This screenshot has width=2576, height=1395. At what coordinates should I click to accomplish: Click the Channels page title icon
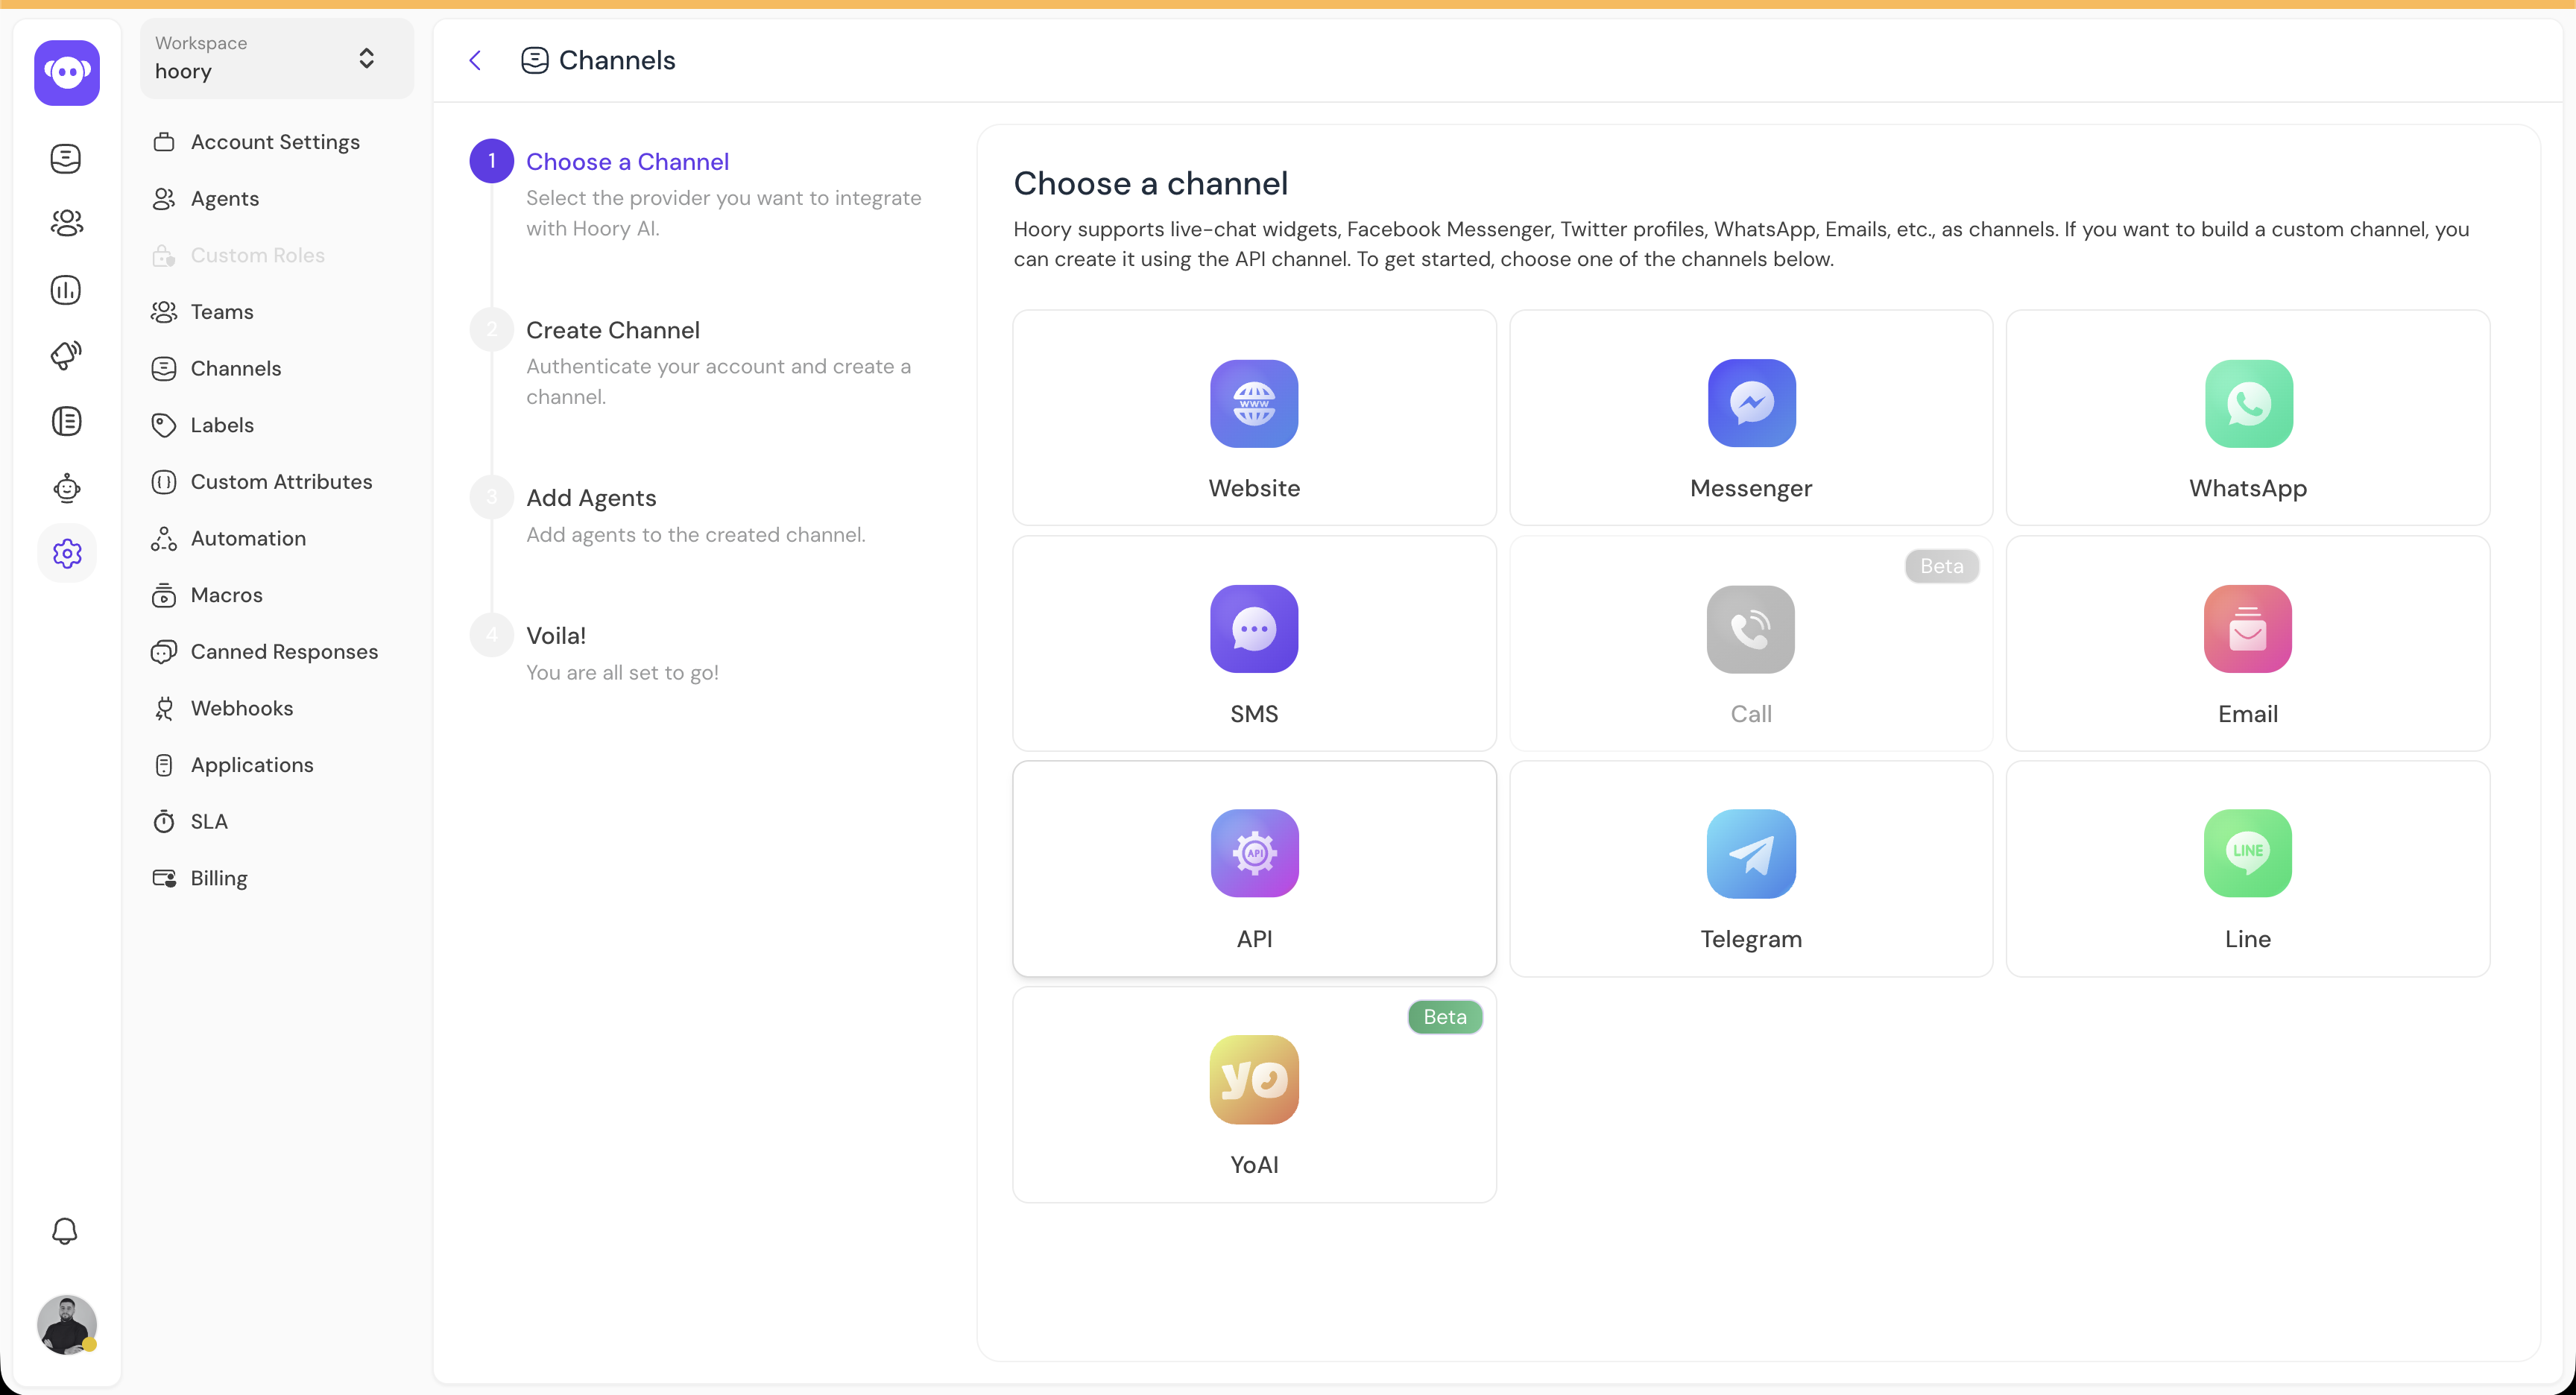pos(534,61)
